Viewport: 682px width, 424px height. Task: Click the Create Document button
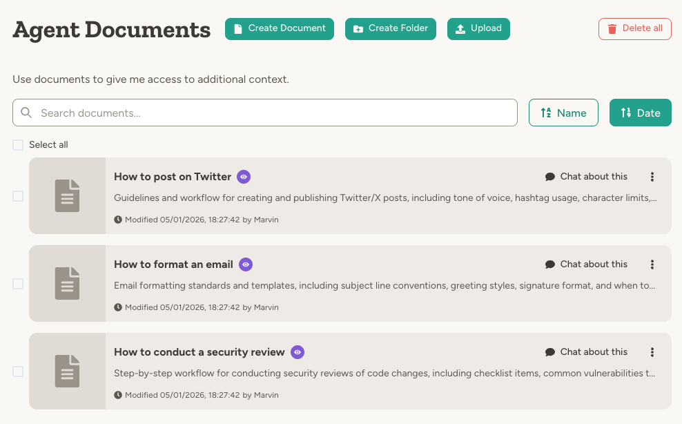(279, 28)
